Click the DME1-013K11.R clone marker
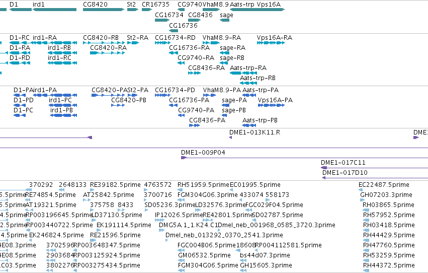 [x=231, y=138]
